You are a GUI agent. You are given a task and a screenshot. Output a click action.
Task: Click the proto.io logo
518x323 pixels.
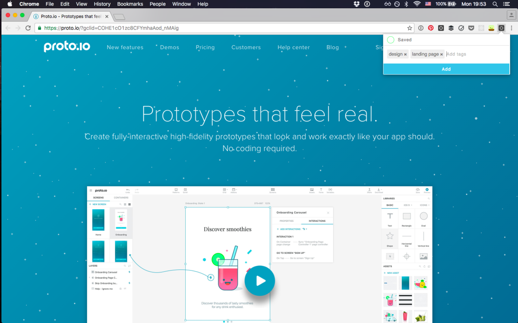(67, 47)
